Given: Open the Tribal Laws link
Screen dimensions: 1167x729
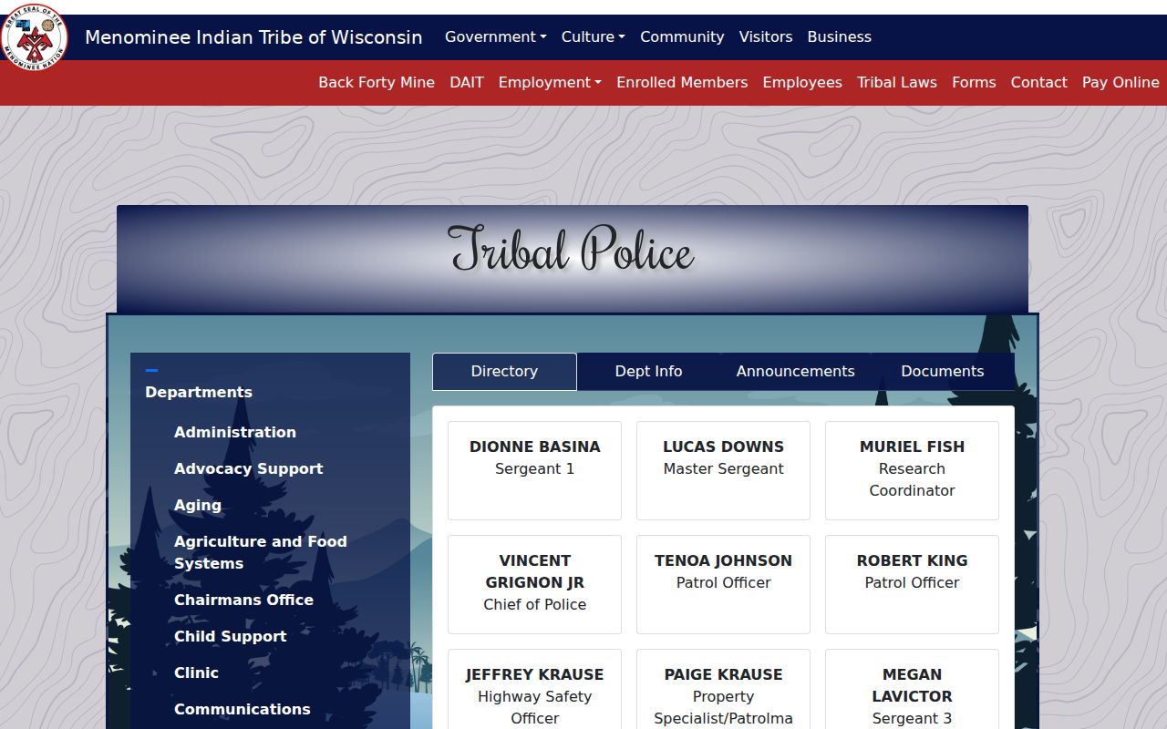Looking at the screenshot, I should [x=897, y=82].
